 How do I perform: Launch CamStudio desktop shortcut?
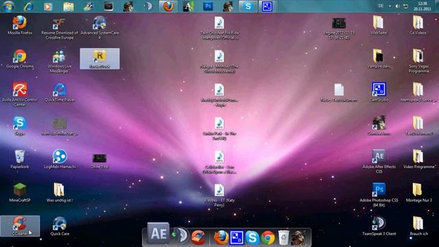point(379,92)
